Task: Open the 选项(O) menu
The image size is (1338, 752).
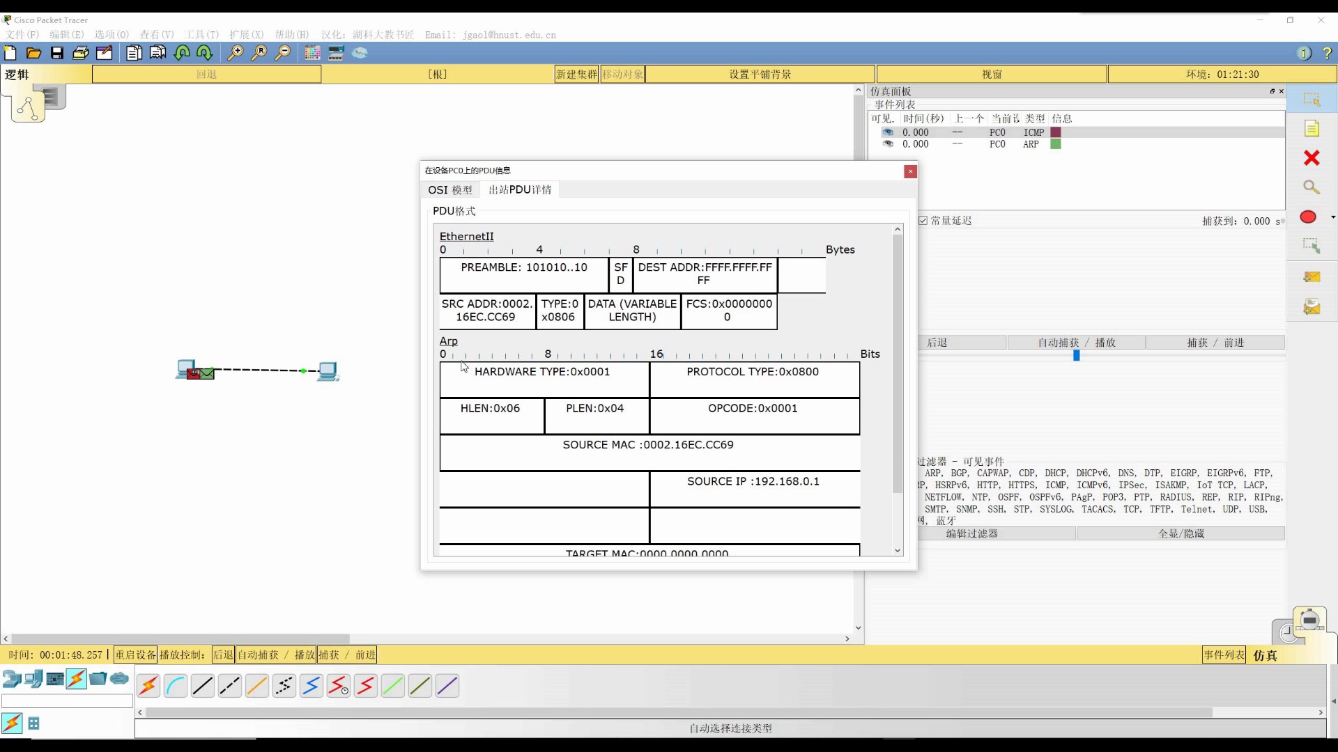Action: (111, 35)
